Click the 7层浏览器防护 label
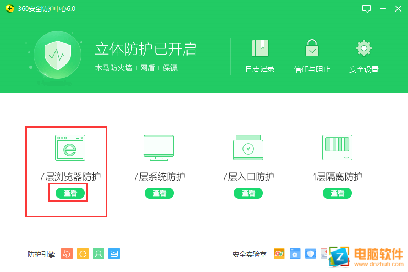This screenshot has height=272, width=408. pyautogui.click(x=70, y=177)
